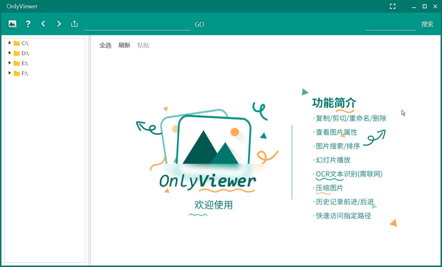Click the path address input field
Screen dimensions: 442x267
click(x=137, y=24)
